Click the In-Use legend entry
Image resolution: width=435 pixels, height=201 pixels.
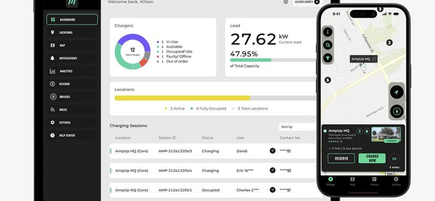[x=167, y=42]
